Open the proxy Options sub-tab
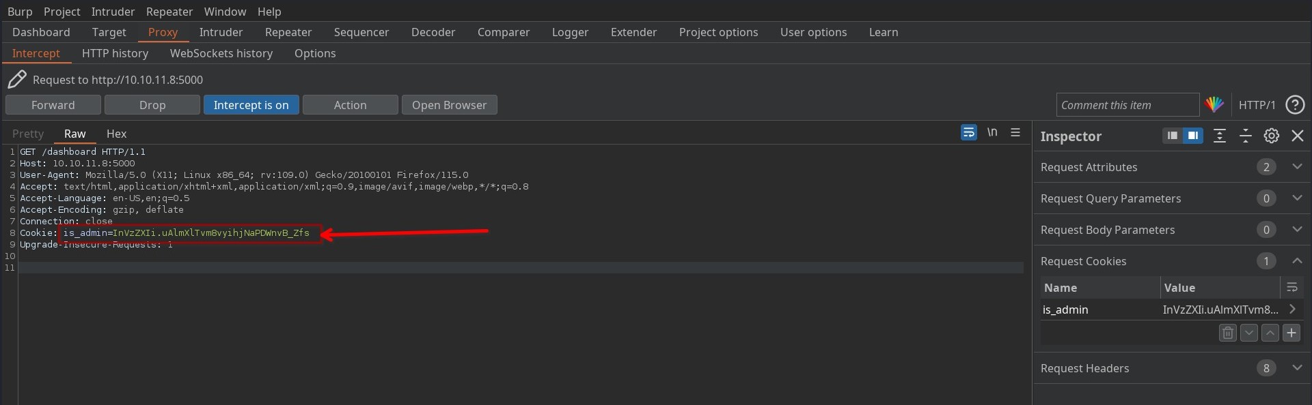The image size is (1312, 405). 315,53
